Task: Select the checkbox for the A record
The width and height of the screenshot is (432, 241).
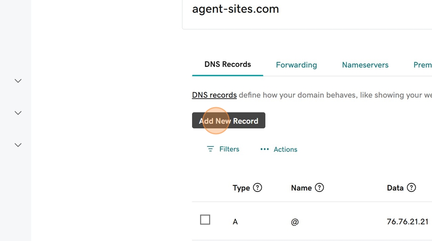Action: (x=205, y=220)
